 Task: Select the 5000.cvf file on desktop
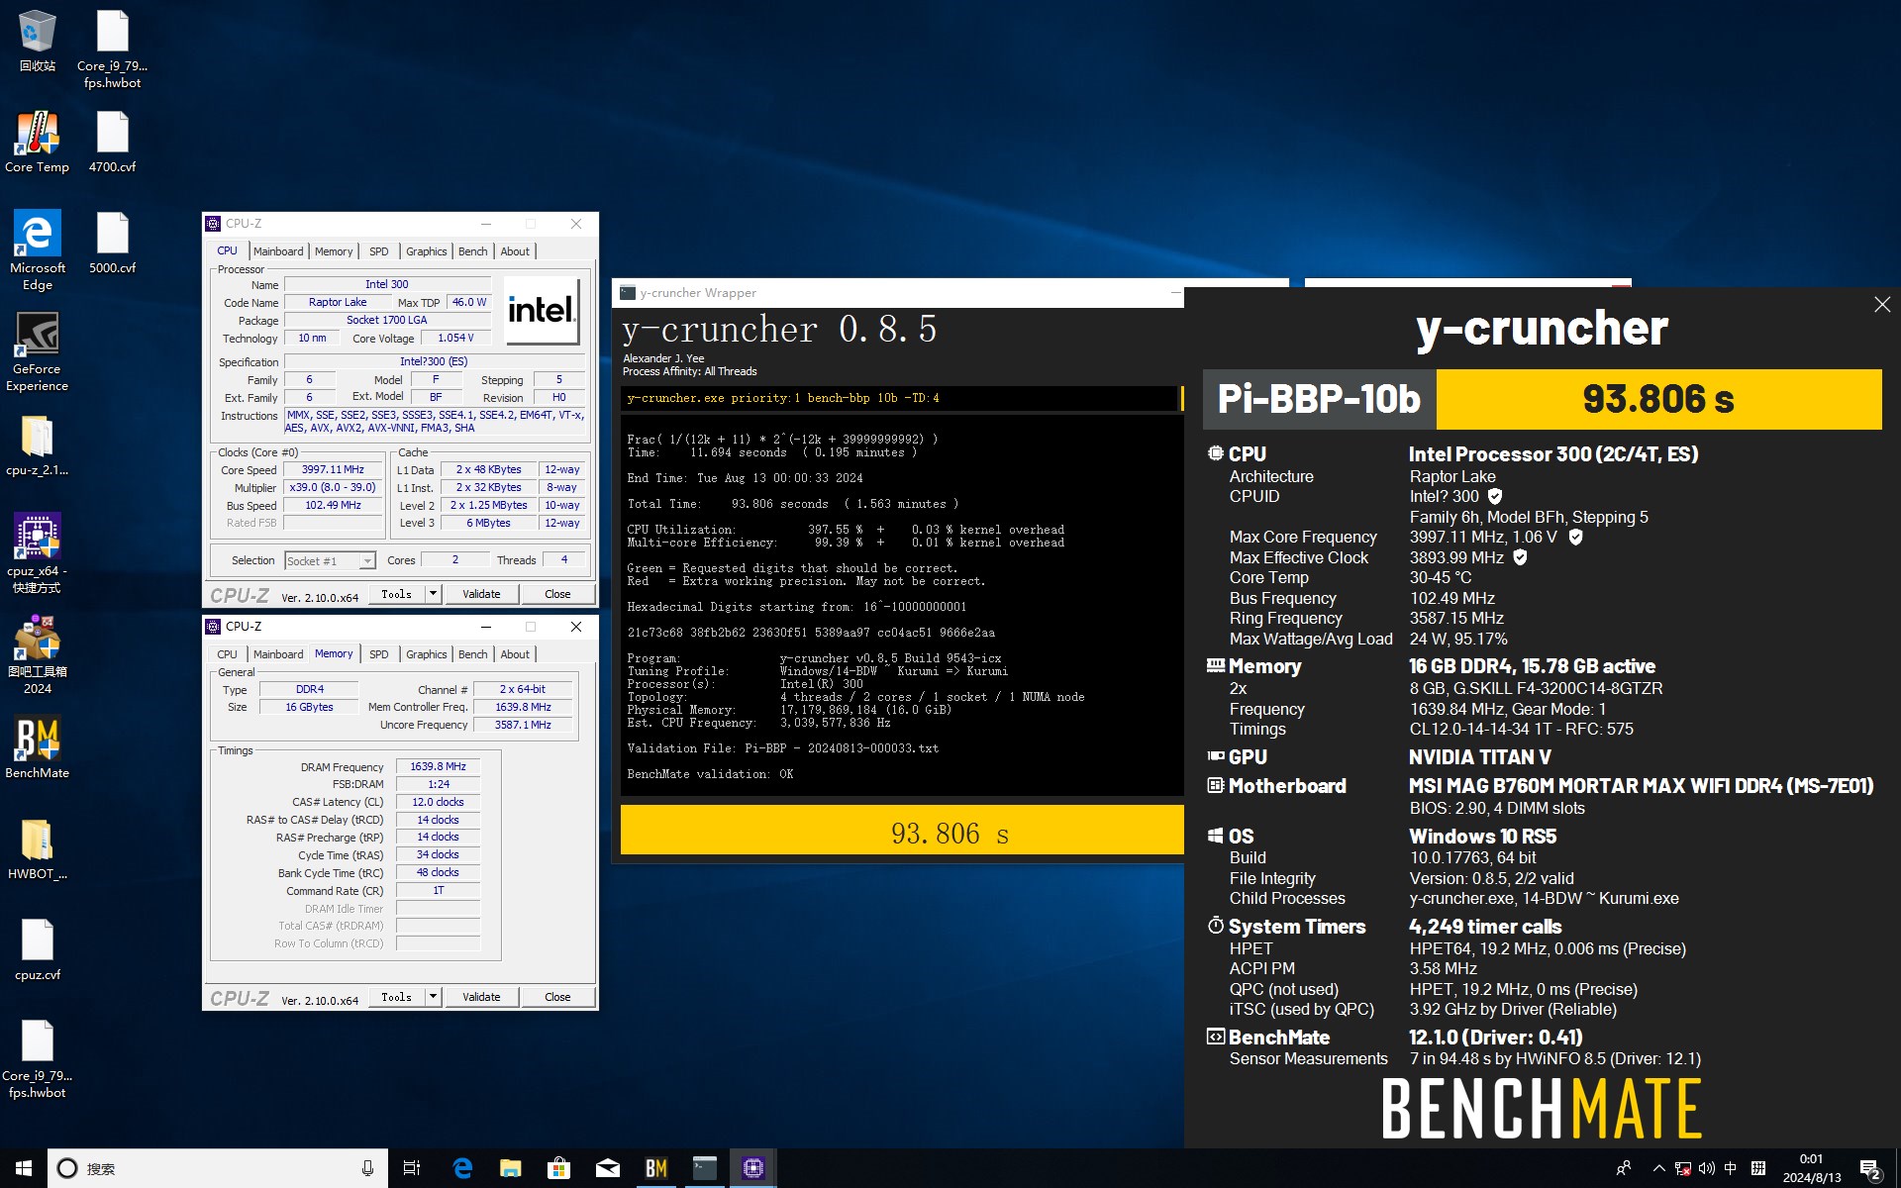112,243
